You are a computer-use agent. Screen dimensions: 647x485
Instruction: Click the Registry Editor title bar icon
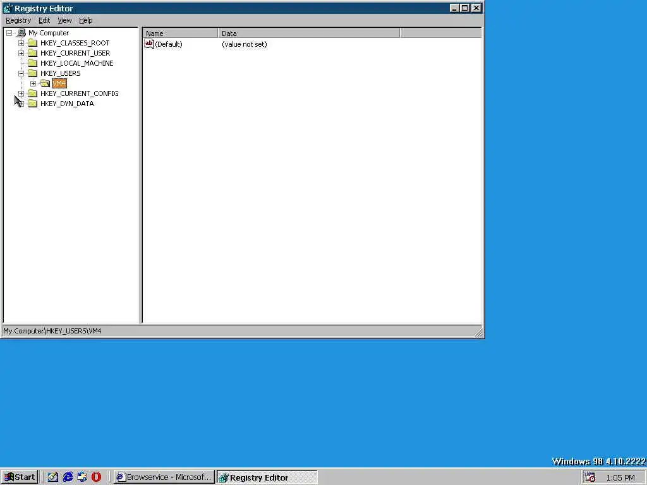[x=8, y=8]
